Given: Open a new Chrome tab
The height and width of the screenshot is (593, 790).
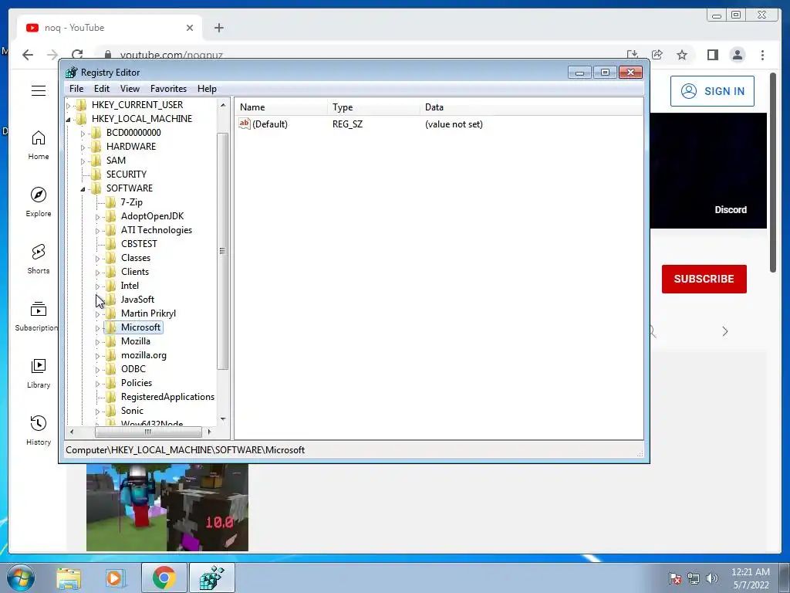Looking at the screenshot, I should [x=218, y=28].
